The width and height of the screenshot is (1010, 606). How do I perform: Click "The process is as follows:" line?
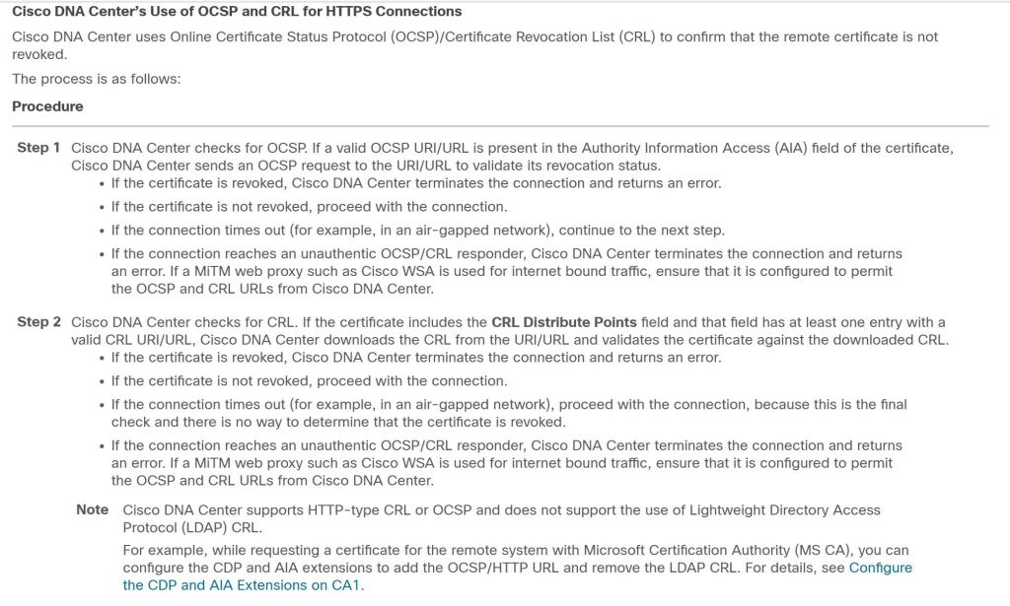click(97, 79)
